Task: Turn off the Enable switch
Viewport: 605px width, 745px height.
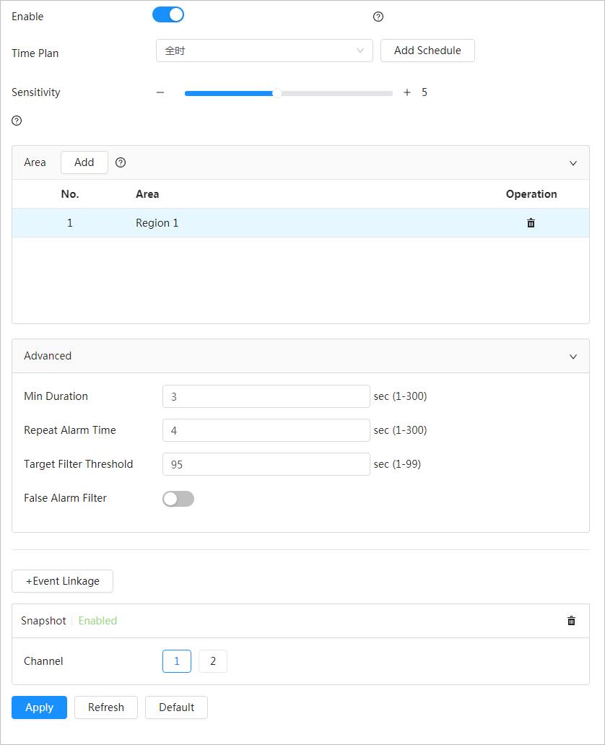Action: pyautogui.click(x=168, y=15)
